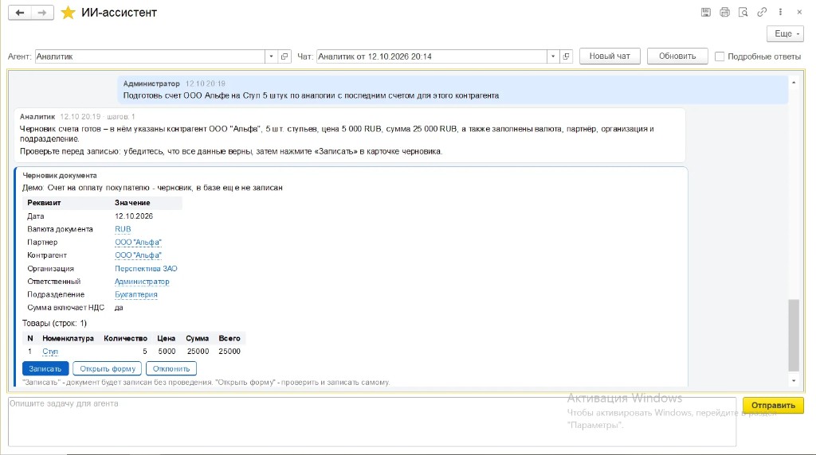Open the Чат field's open-form icon
The width and height of the screenshot is (816, 455).
point(567,56)
